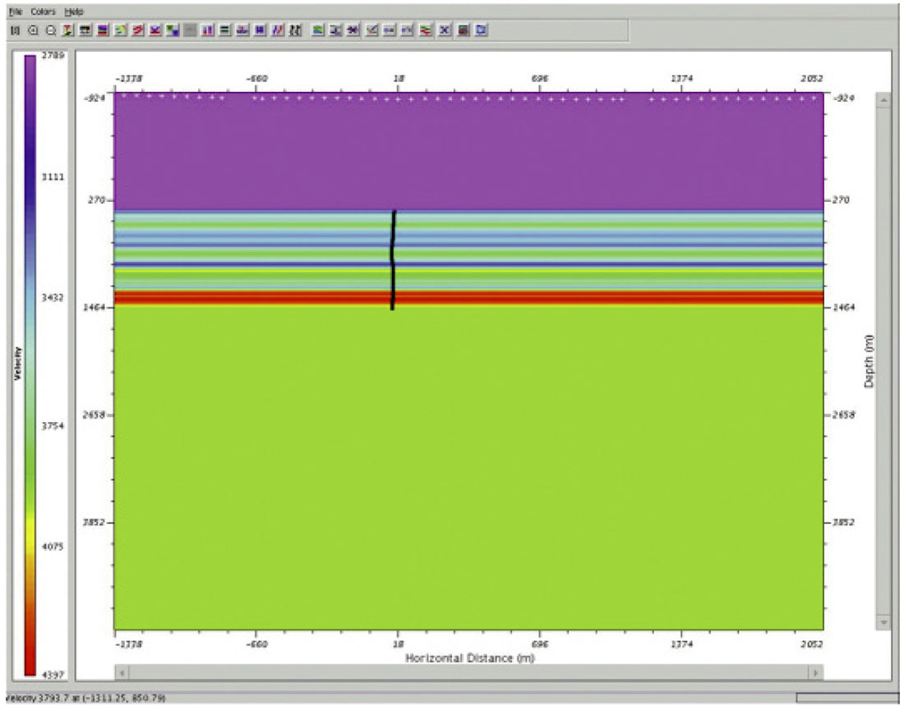This screenshot has height=706, width=904.
Task: Click the 2789 colorbar value
Action: click(x=53, y=55)
